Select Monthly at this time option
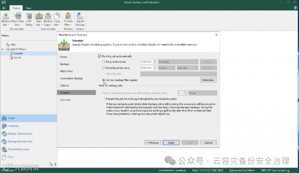This screenshot has height=173, width=299. click(103, 68)
